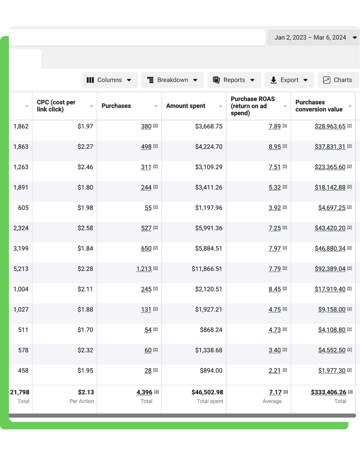Click the [2] footnote next to 8.45 ROAS

[x=285, y=288]
